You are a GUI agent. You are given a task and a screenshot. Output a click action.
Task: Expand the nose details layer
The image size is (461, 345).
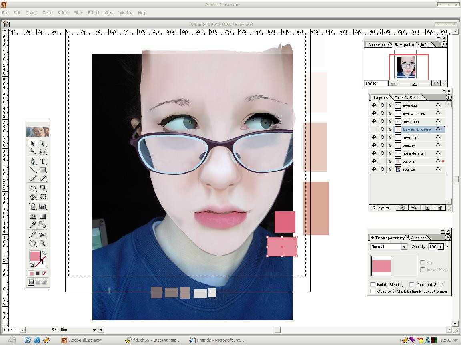pos(390,153)
